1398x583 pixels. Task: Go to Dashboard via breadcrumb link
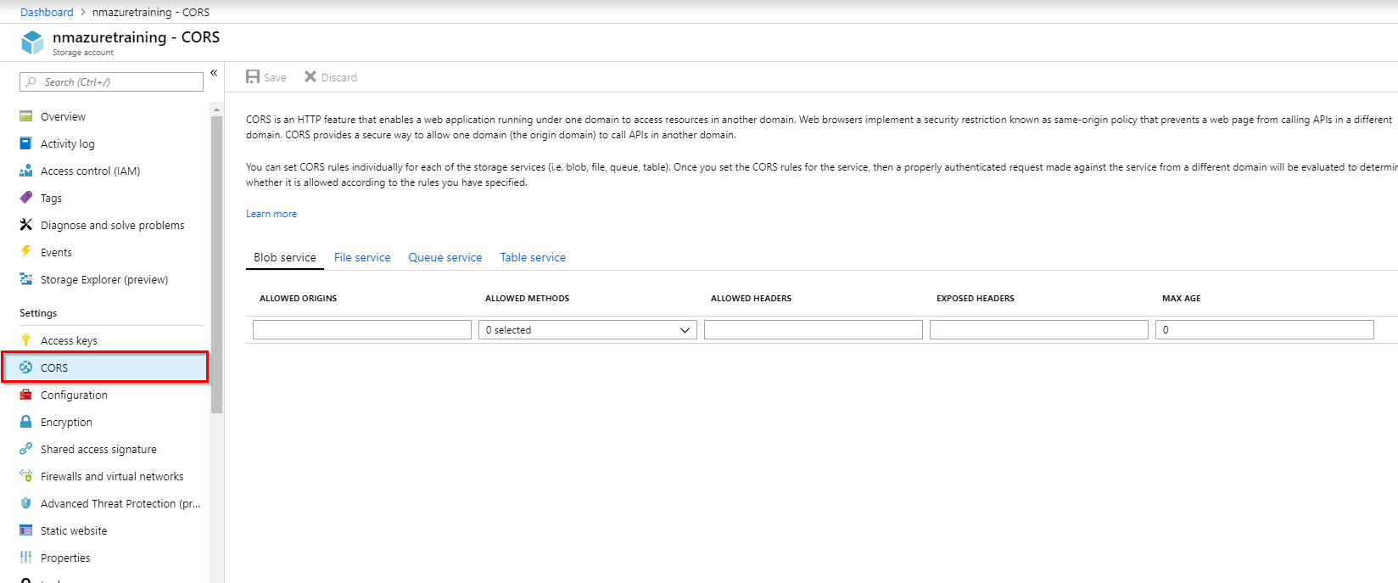pos(47,12)
